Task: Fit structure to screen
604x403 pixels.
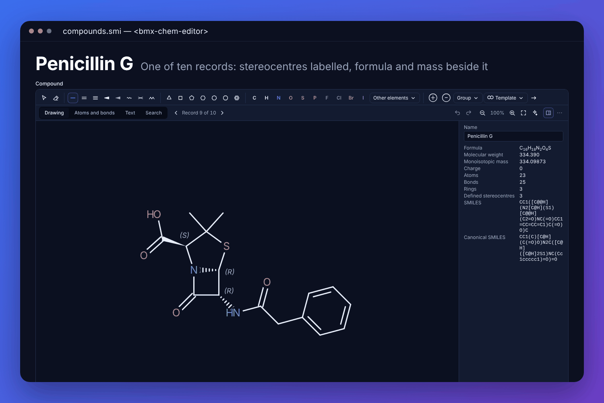Action: 523,113
